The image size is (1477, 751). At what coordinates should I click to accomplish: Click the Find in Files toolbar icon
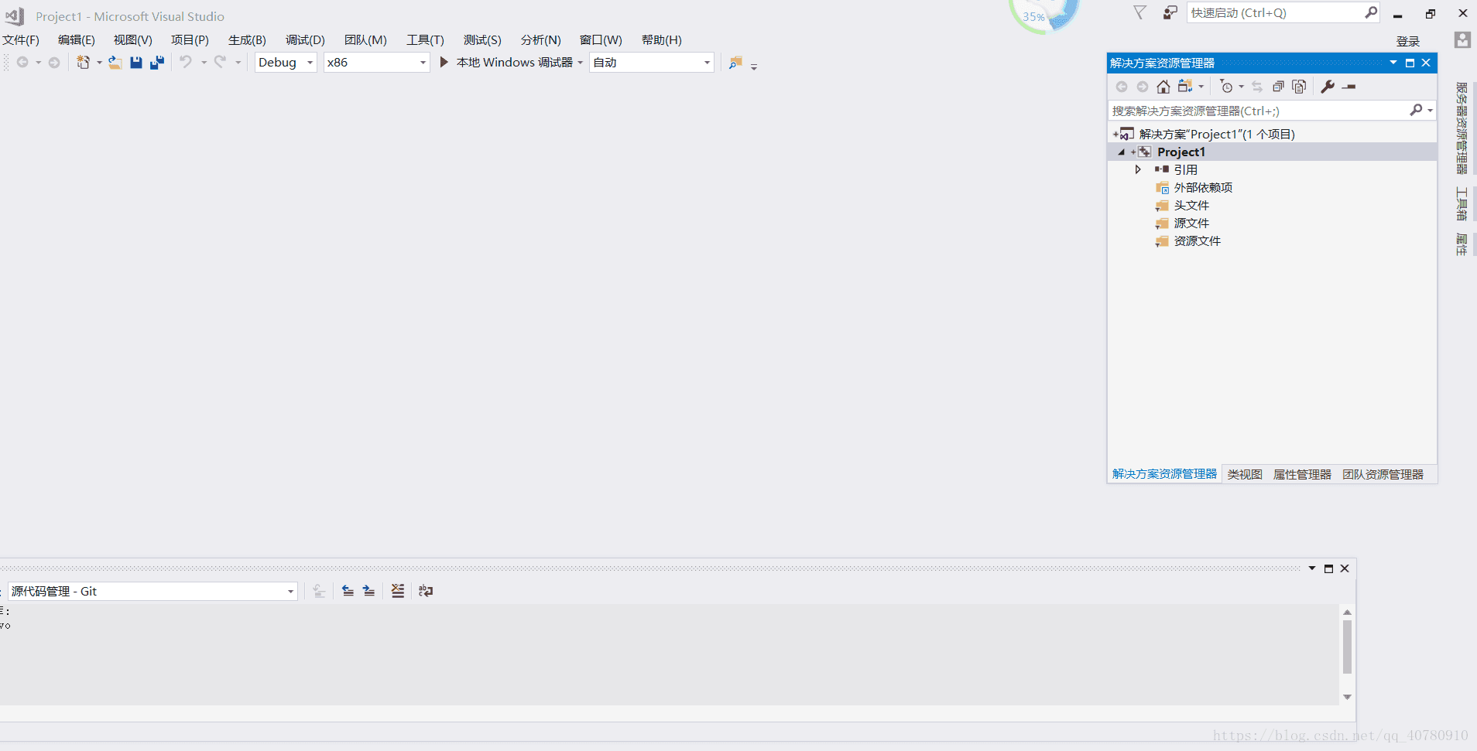click(735, 63)
